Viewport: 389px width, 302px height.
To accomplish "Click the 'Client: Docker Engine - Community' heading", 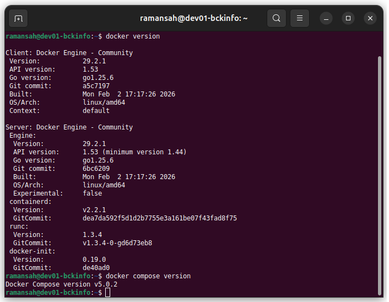I will [x=69, y=53].
